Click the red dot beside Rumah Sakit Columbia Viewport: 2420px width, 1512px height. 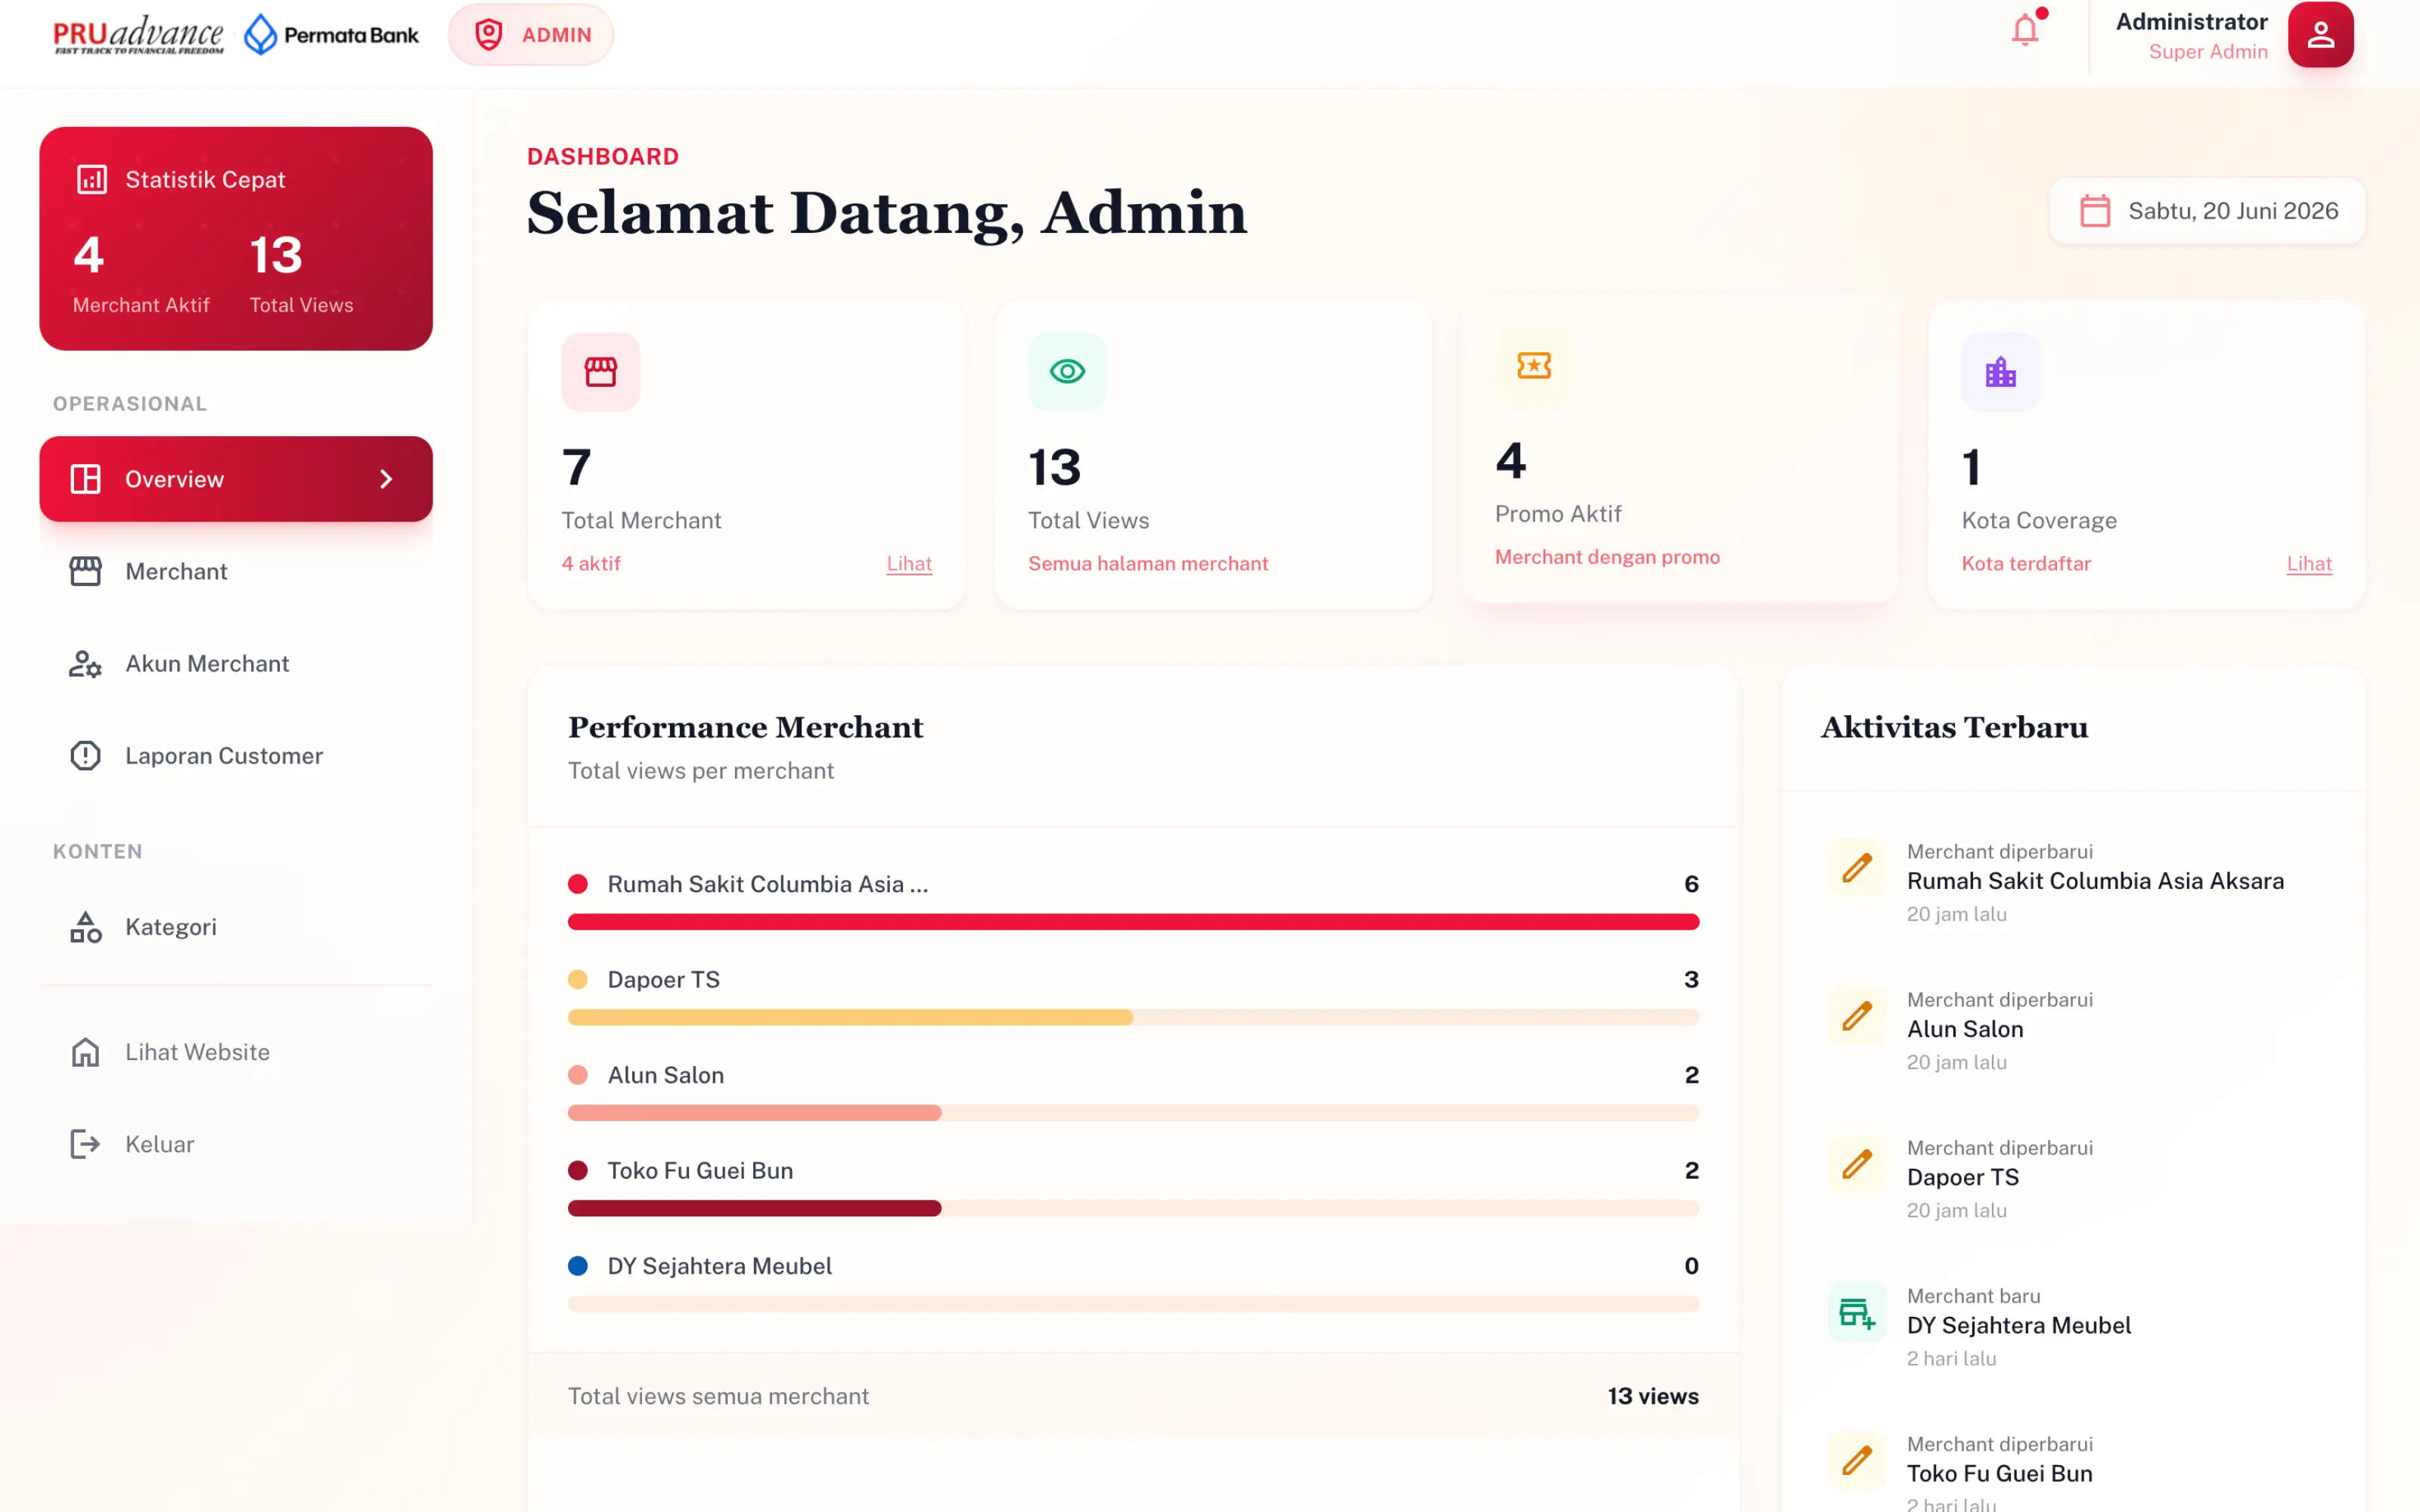click(x=578, y=884)
